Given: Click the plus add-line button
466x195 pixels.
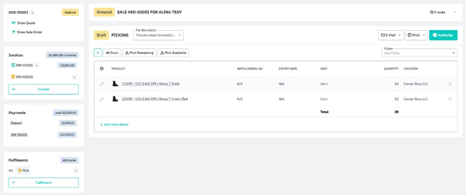Looking at the screenshot, I should [98, 53].
